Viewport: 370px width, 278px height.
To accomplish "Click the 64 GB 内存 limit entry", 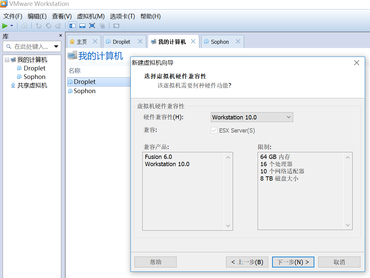I will pyautogui.click(x=275, y=157).
